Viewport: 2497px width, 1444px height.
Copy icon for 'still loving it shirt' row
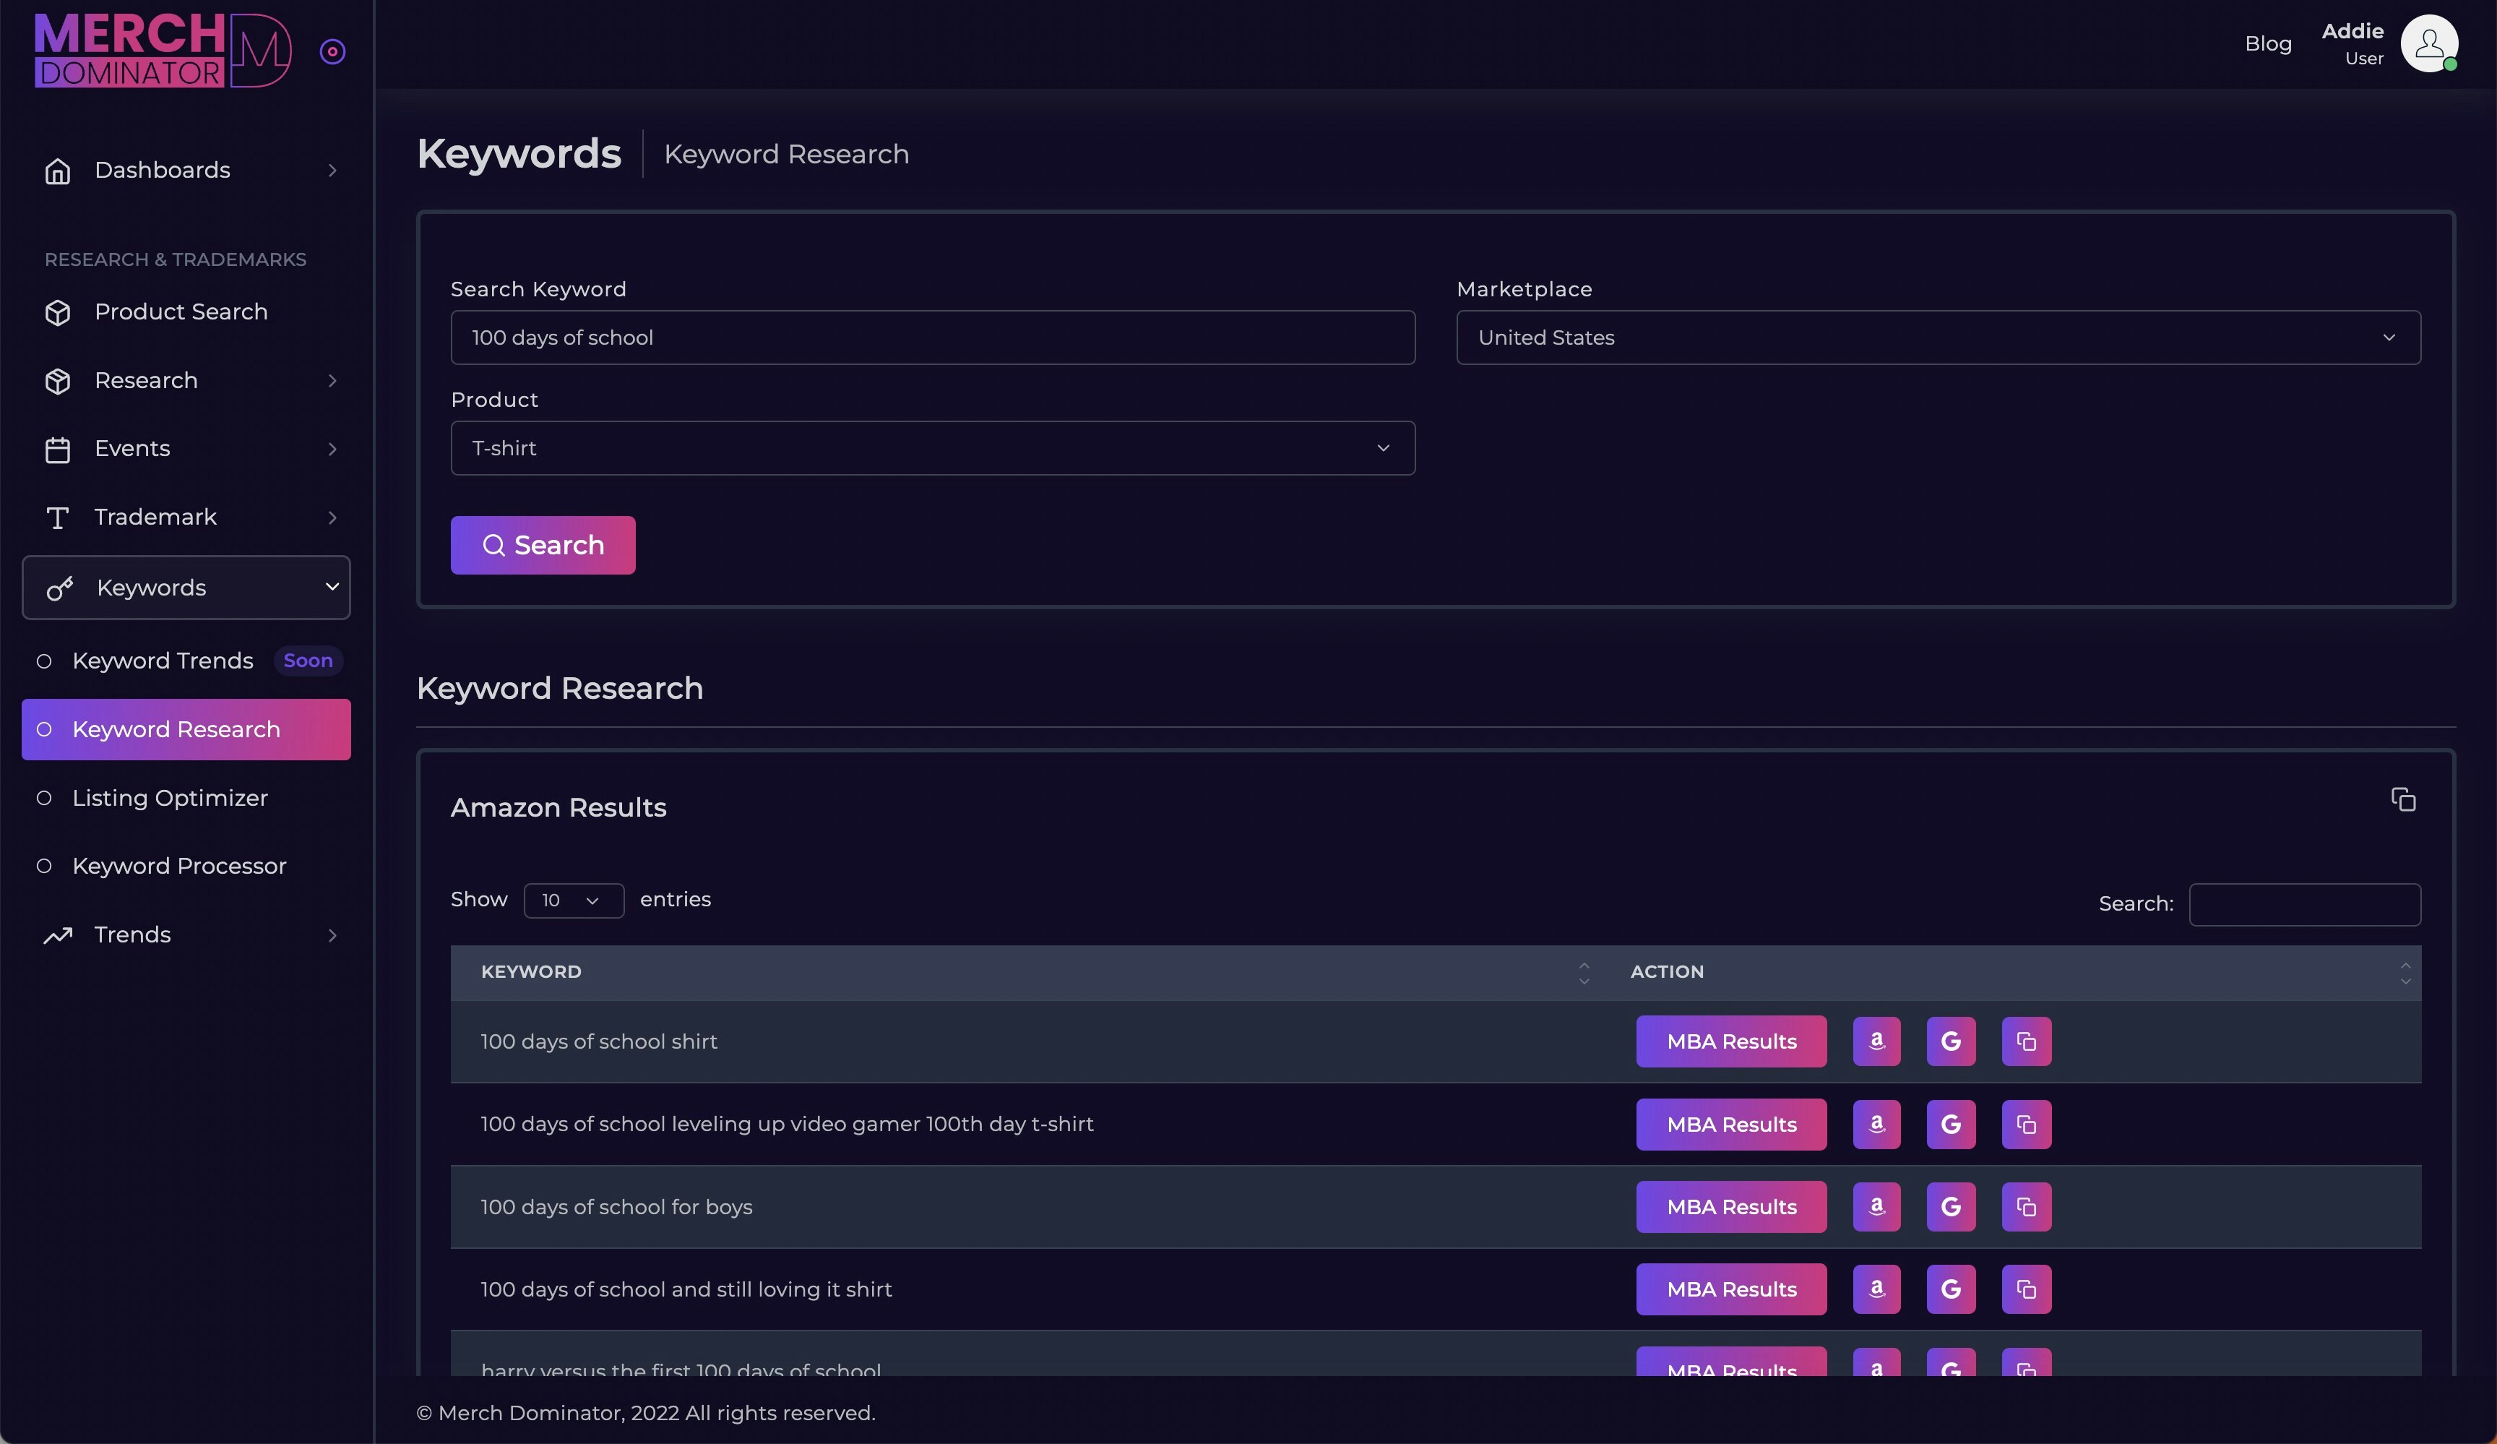tap(2027, 1289)
